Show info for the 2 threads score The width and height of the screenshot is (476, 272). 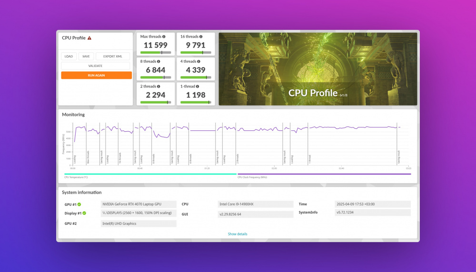159,87
